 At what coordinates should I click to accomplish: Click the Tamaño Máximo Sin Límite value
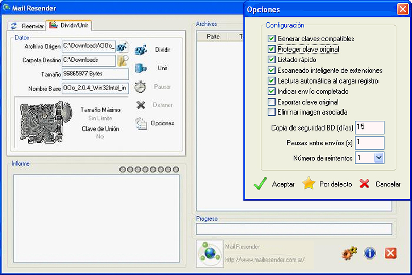[x=100, y=118]
